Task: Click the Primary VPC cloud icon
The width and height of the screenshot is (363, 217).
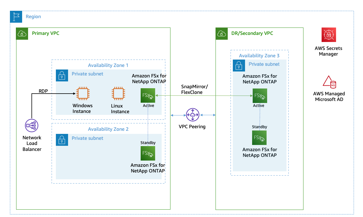Action: click(22, 33)
